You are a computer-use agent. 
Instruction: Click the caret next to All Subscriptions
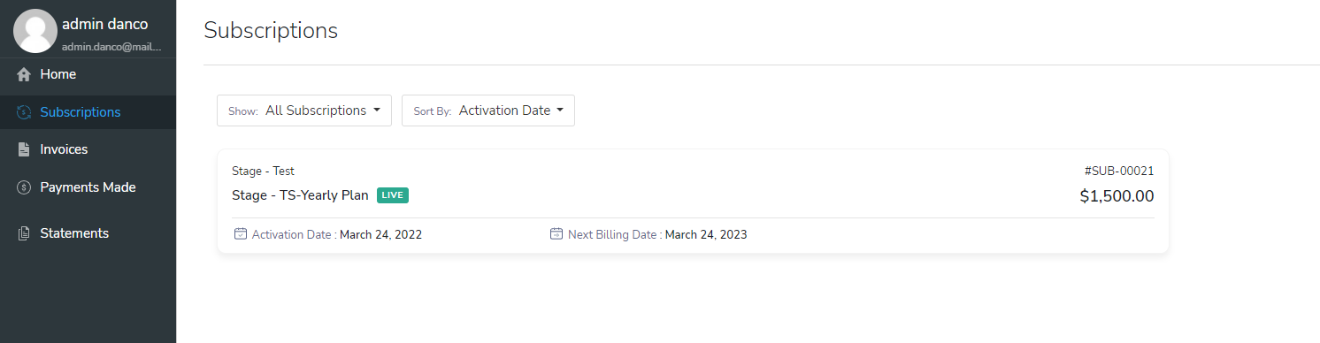[377, 111]
